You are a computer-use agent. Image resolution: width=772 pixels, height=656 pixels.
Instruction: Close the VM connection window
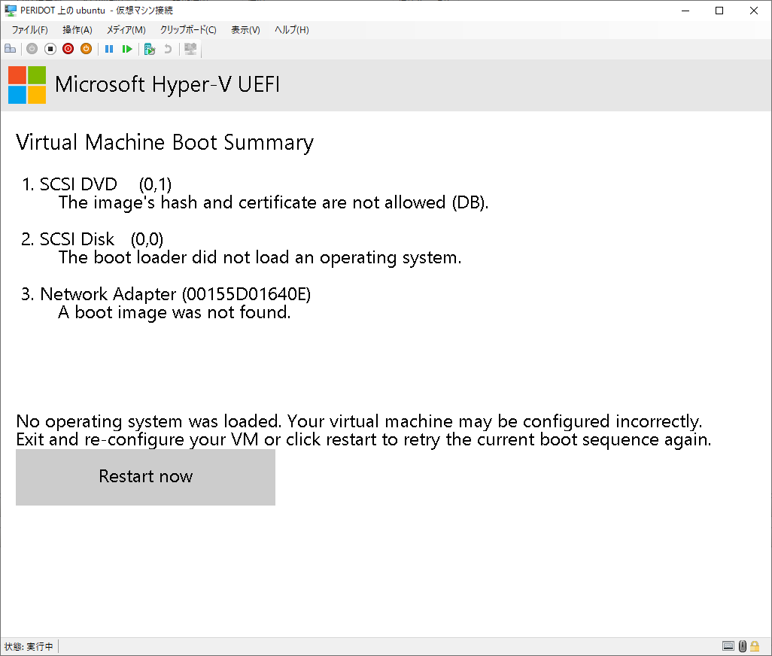point(754,11)
